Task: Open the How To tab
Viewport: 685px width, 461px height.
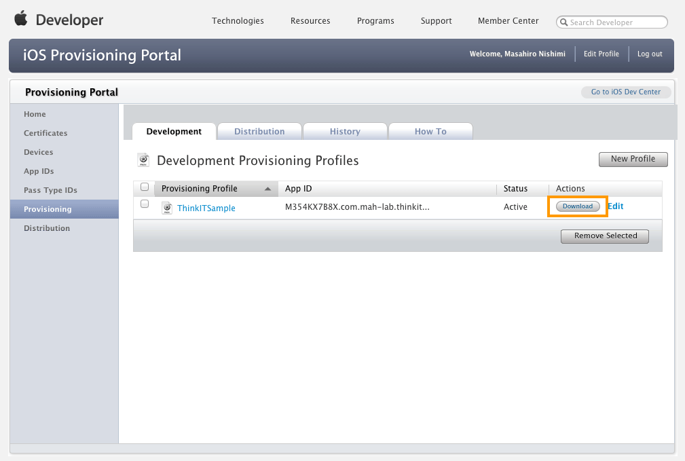Action: [430, 132]
